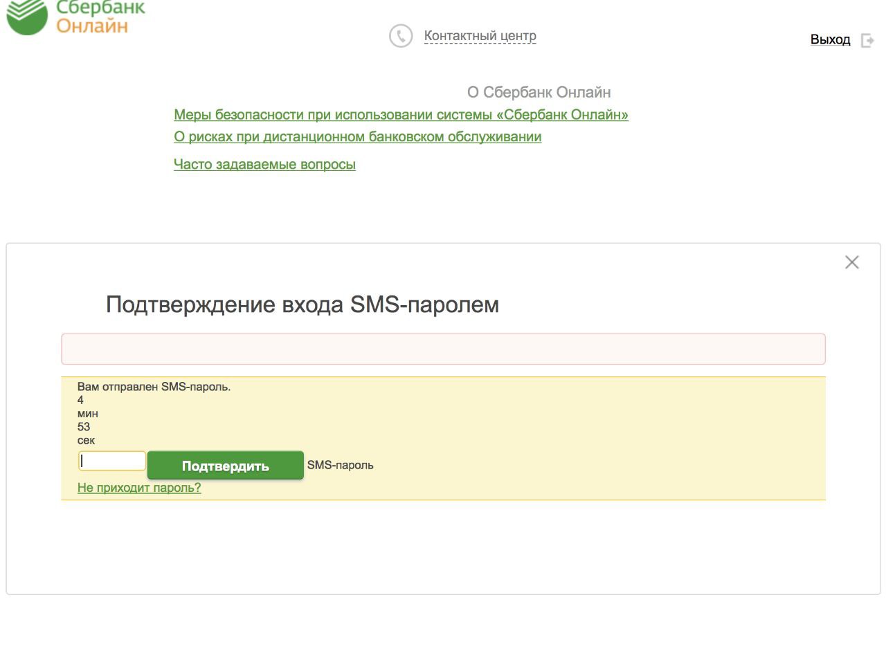
Task: Click the 4 minutes countdown value
Action: coord(80,400)
